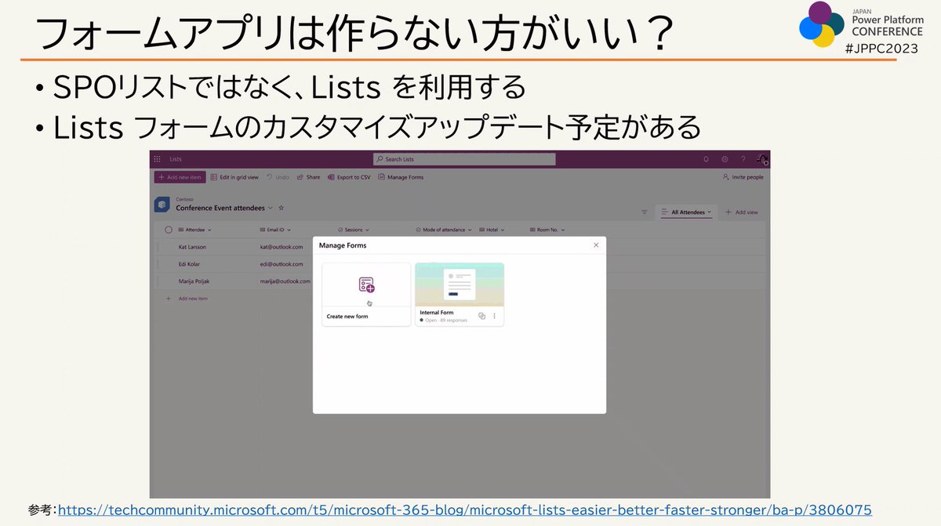Click Export to CSV
The image size is (941, 526).
click(349, 177)
